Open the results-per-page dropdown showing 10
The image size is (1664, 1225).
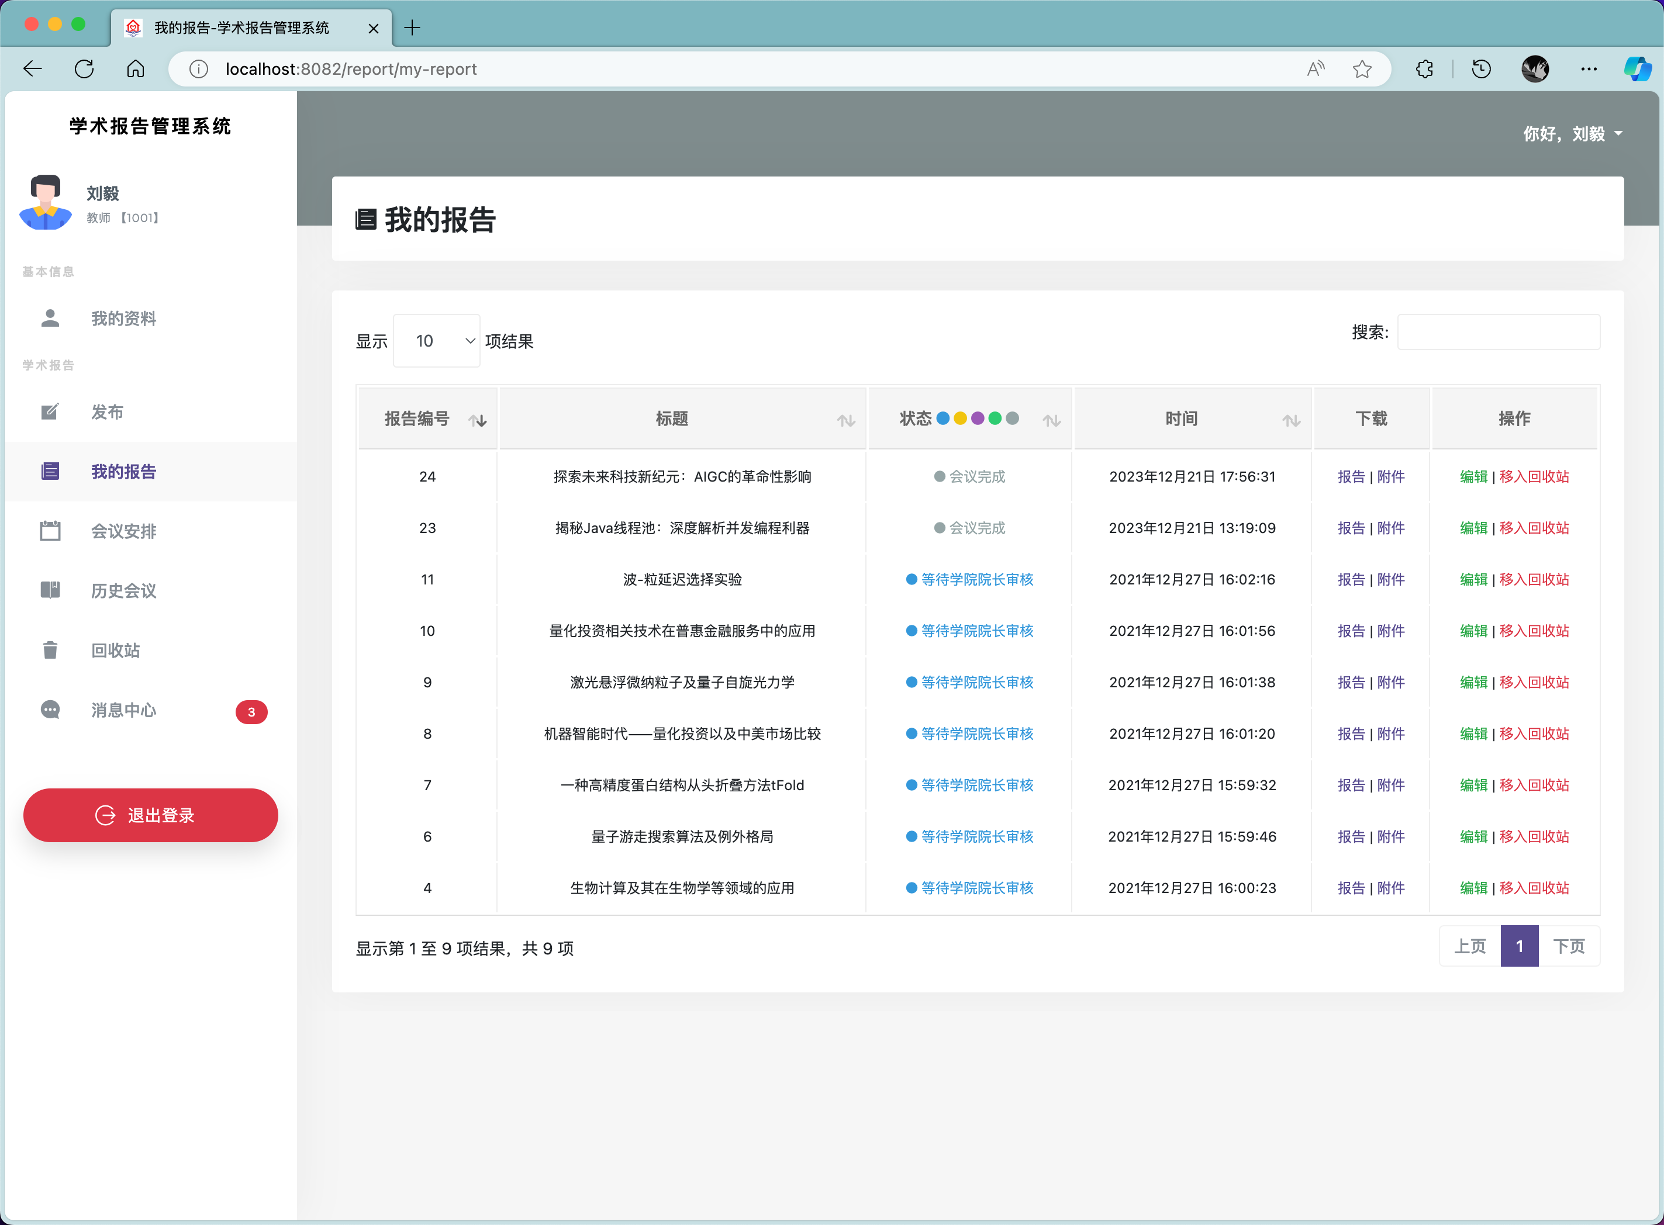[x=436, y=341]
